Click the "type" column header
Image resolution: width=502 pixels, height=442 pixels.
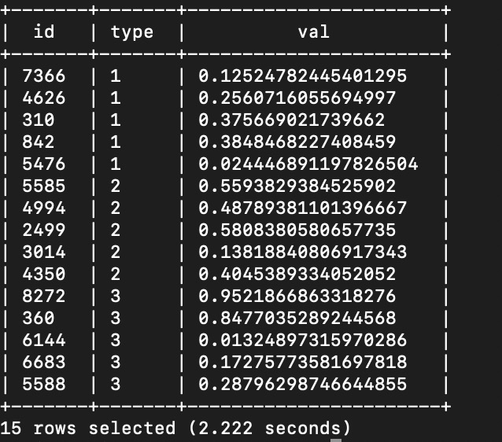(132, 32)
